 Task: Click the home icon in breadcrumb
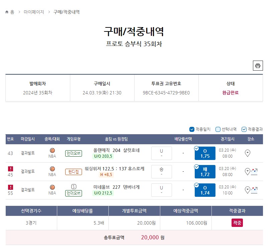(x=7, y=12)
